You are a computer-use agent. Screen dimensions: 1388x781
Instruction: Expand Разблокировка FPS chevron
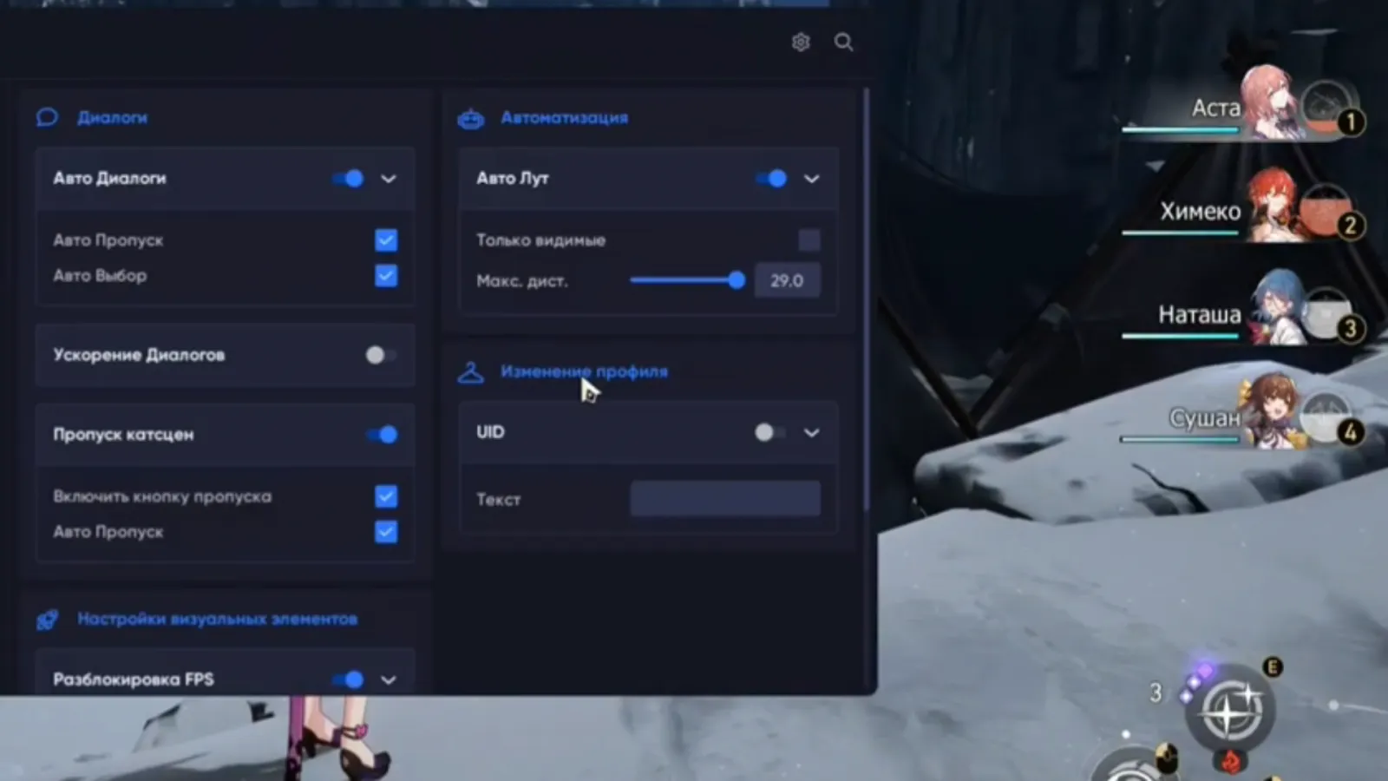(389, 679)
